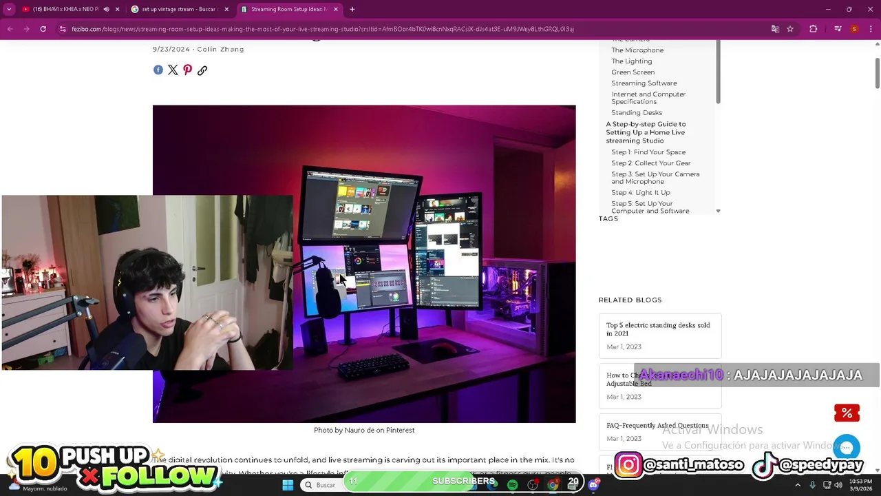Share article on Pinterest icon
Viewport: 881px width, 496px height.
pos(187,70)
